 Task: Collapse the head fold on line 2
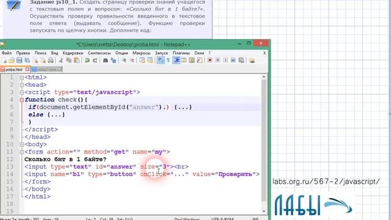pos(22,85)
